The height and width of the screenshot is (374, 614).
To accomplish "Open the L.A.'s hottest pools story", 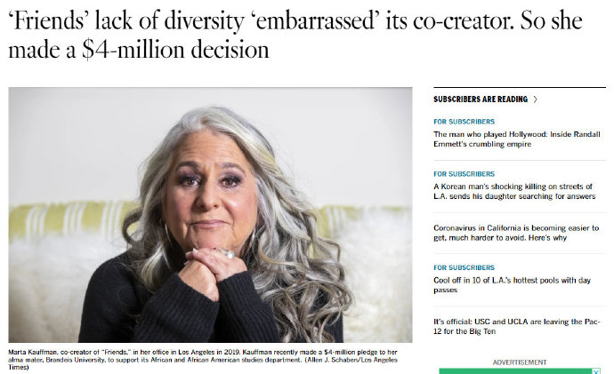I will click(512, 285).
